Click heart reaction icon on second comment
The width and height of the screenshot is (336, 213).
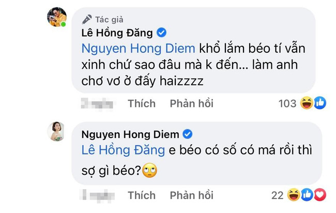click(320, 195)
